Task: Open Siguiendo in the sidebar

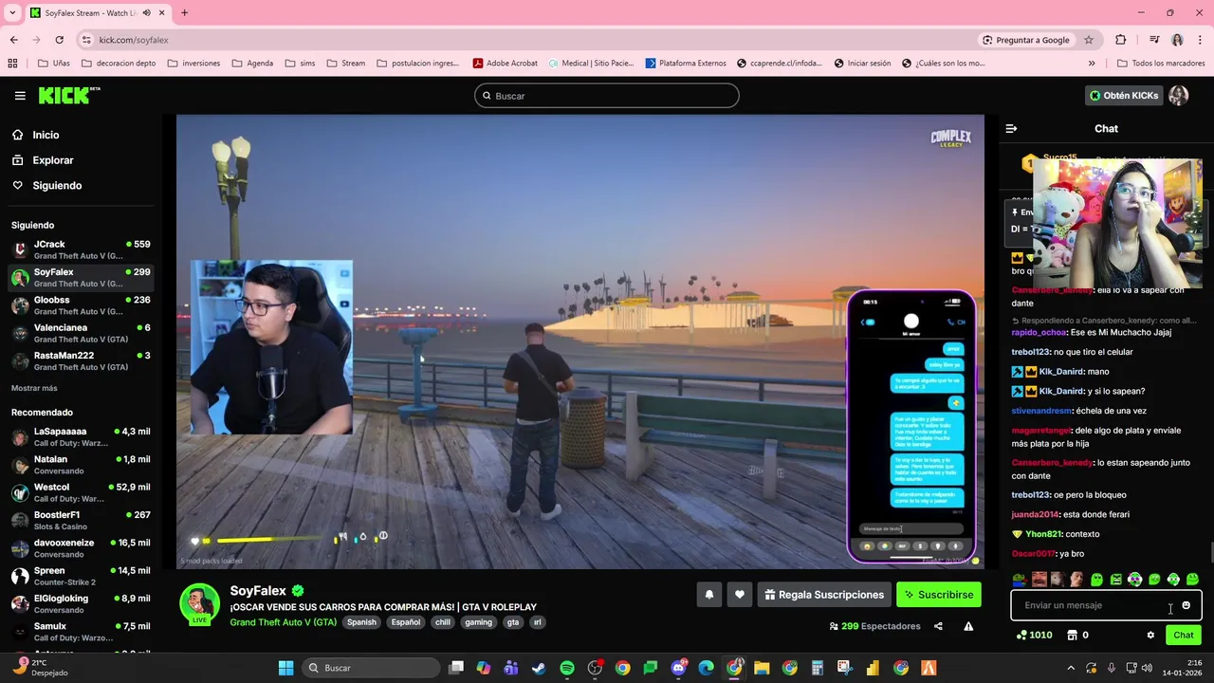Action: click(57, 186)
